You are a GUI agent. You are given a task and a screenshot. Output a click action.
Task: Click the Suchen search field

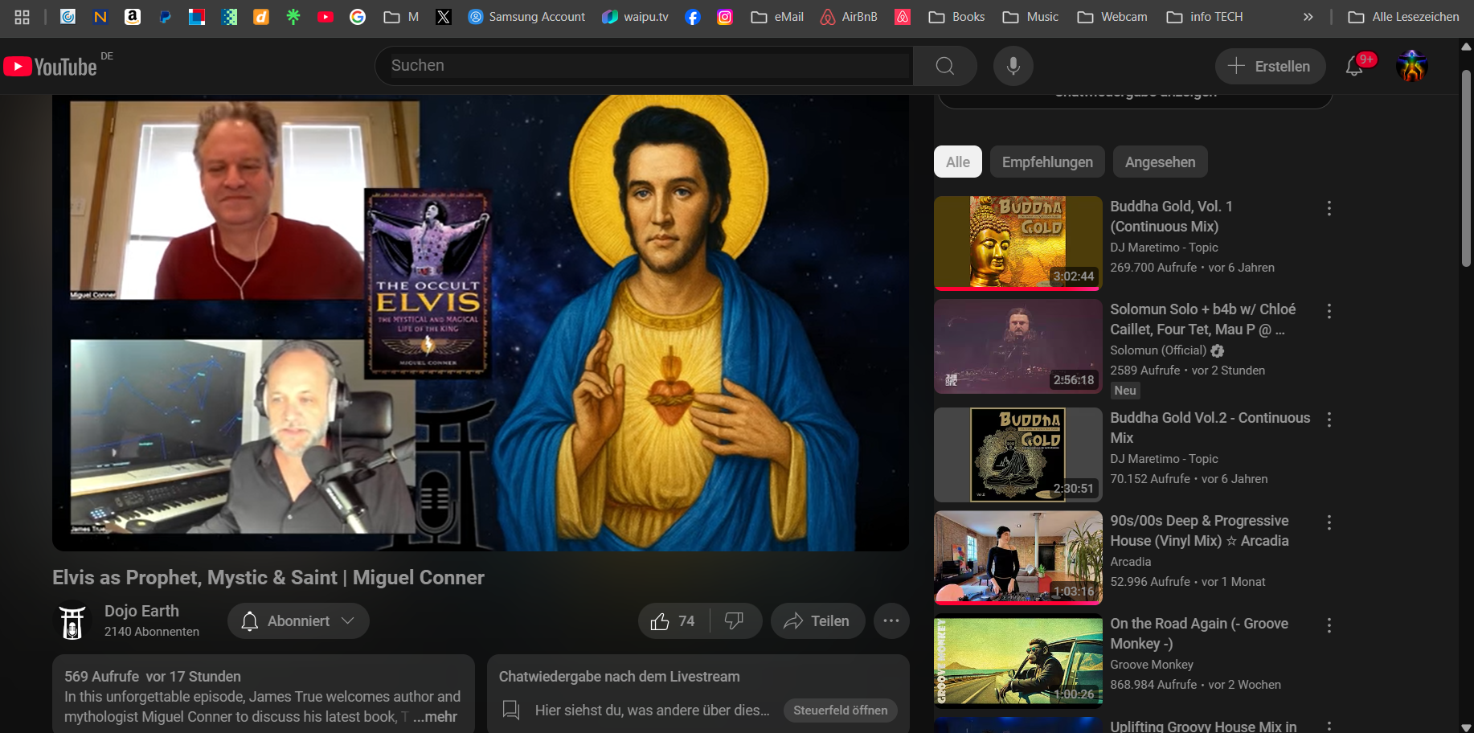(x=644, y=66)
